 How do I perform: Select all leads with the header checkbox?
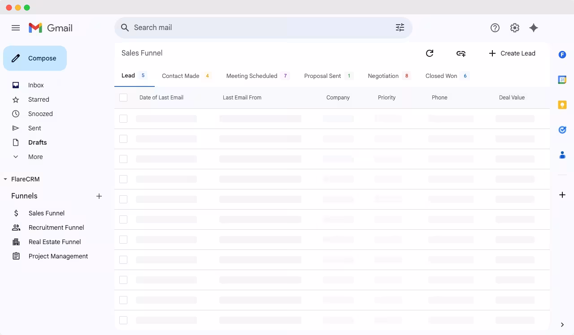click(x=123, y=97)
